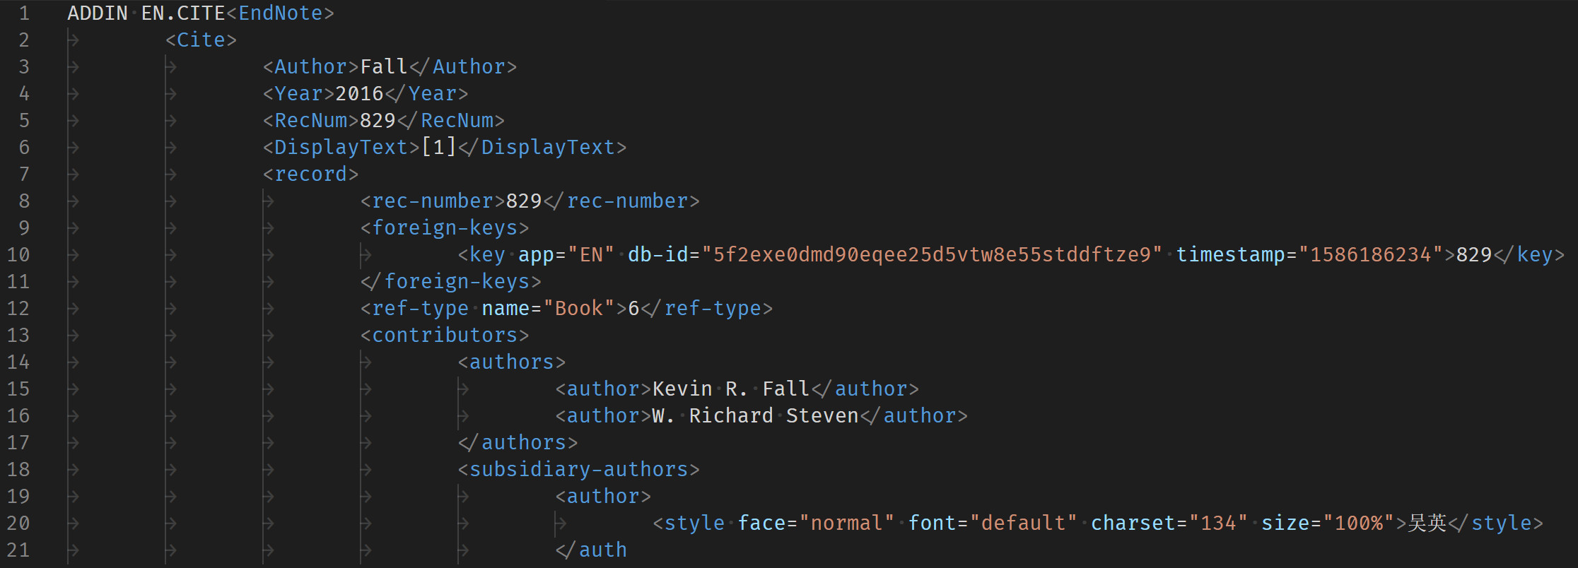Click RecNum value 829 on line 5
The height and width of the screenshot is (568, 1578).
coord(378,120)
